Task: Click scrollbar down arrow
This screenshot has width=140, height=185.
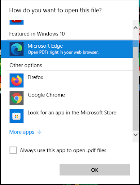Action: (136, 135)
